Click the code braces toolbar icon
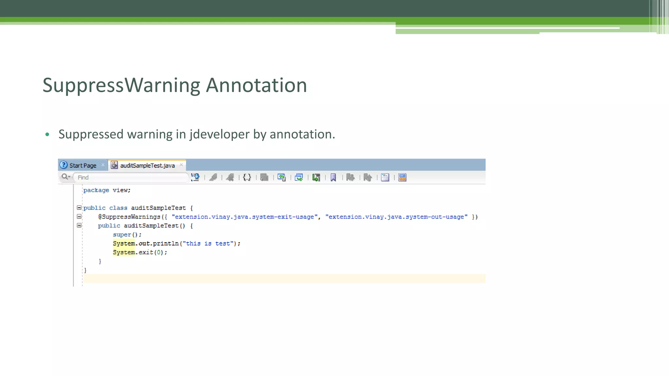 coord(247,177)
